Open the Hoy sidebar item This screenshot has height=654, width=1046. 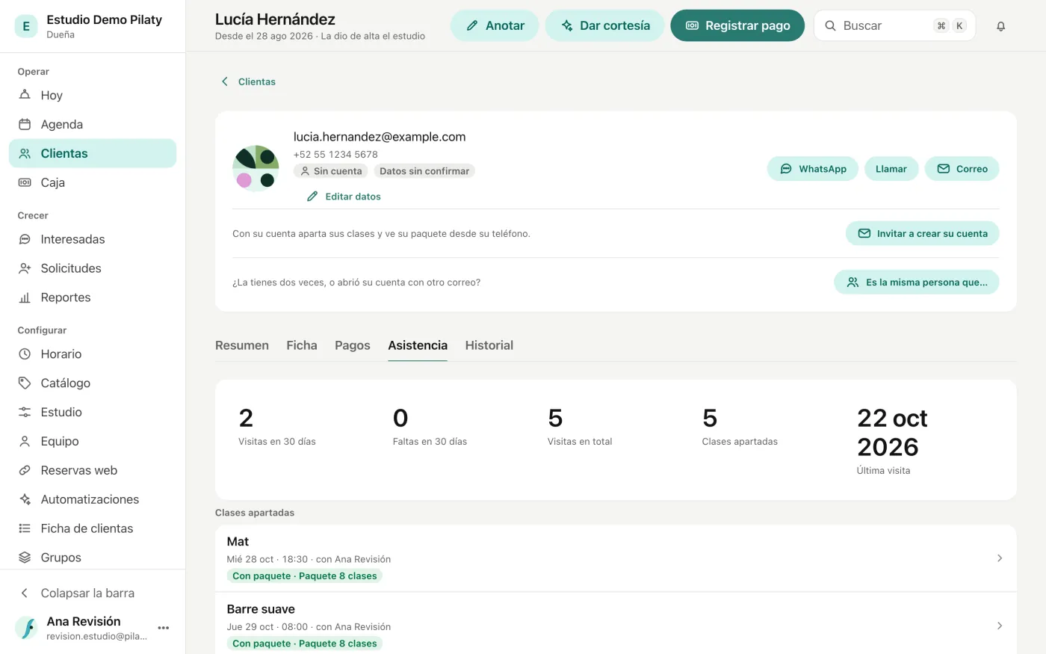click(x=93, y=95)
